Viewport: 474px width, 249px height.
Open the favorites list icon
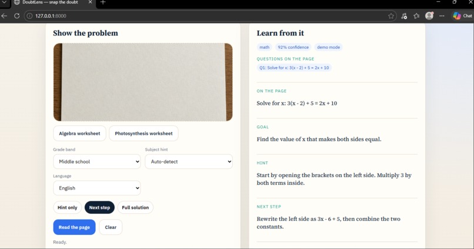coord(416,16)
